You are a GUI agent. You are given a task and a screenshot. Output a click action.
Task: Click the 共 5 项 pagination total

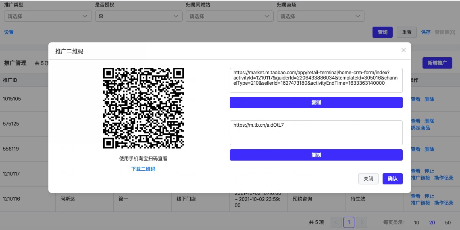click(x=316, y=222)
